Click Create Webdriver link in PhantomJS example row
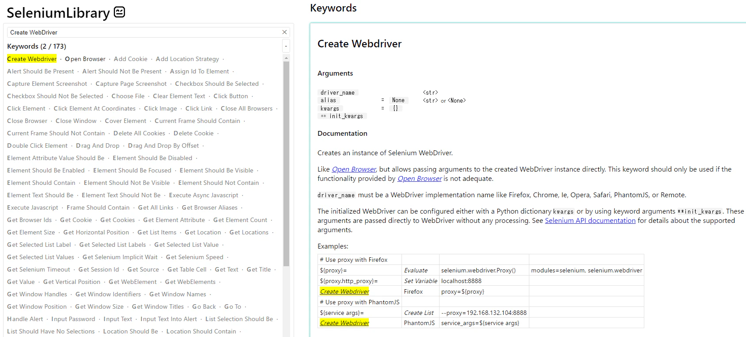This screenshot has height=337, width=746. point(344,323)
